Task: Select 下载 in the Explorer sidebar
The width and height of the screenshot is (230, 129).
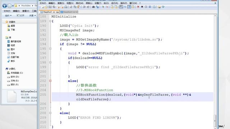Action: coord(11,30)
